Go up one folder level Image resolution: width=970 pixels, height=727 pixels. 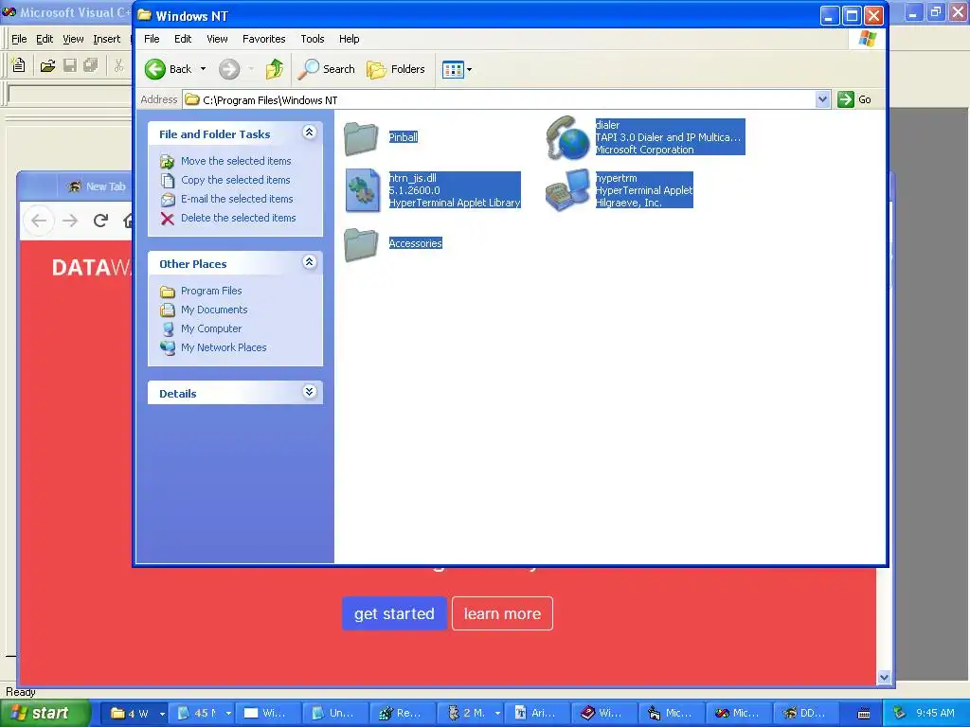[x=275, y=69]
